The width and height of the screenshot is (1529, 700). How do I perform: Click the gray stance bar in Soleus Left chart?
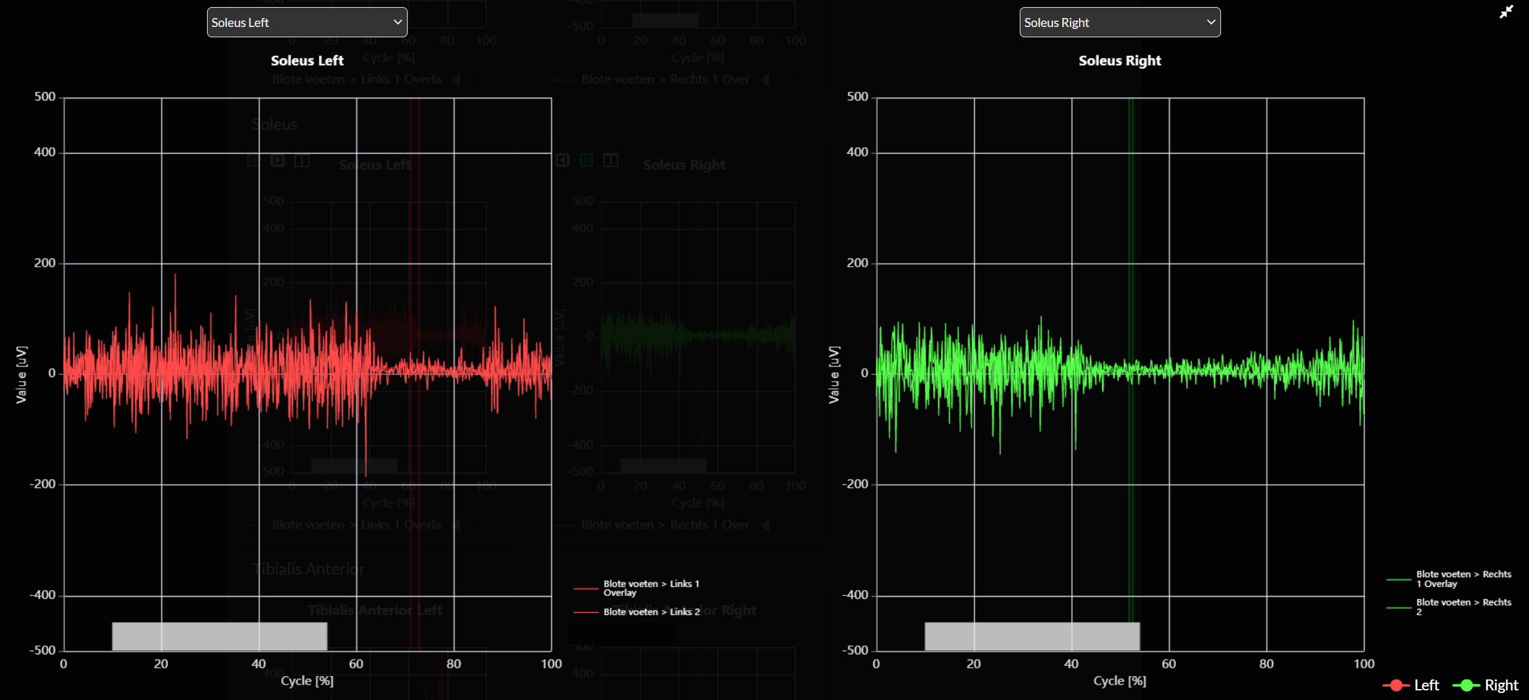point(219,636)
